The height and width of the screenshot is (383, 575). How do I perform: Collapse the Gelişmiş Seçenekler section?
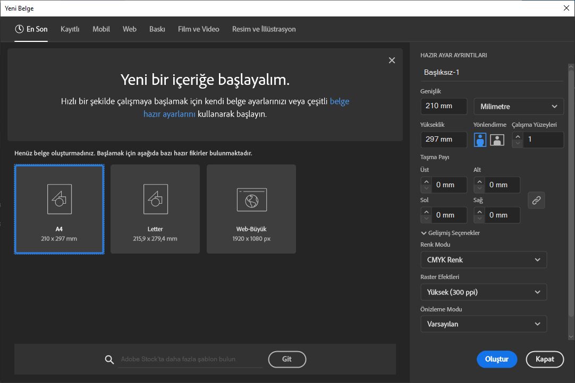click(x=450, y=233)
